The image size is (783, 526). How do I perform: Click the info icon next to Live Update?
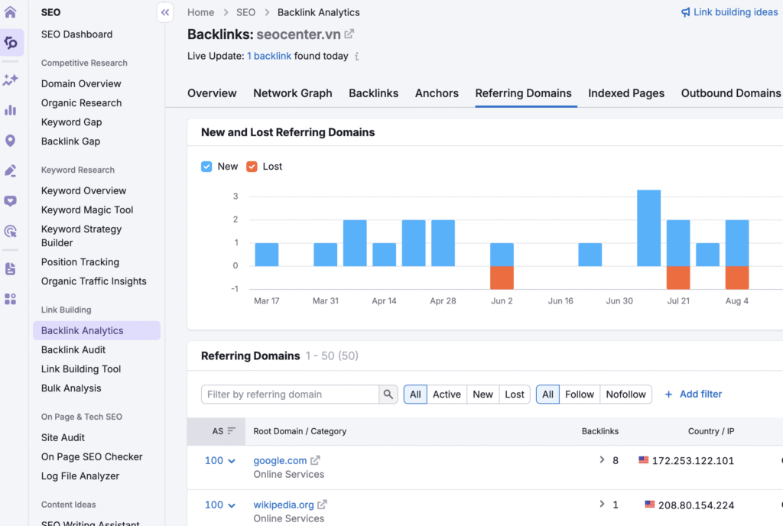[357, 57]
